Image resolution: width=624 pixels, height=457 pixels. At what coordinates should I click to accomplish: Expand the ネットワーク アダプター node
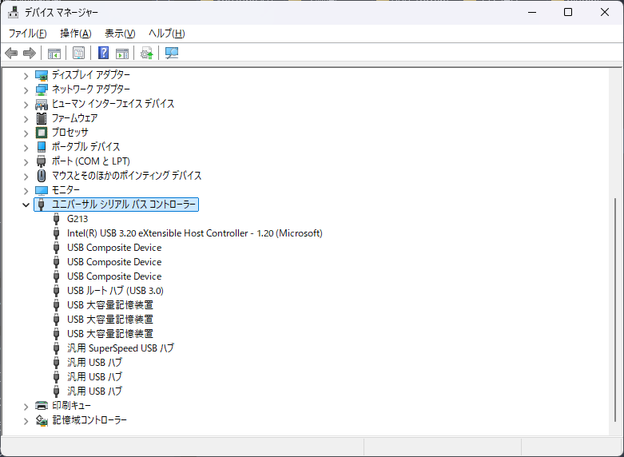(x=26, y=90)
